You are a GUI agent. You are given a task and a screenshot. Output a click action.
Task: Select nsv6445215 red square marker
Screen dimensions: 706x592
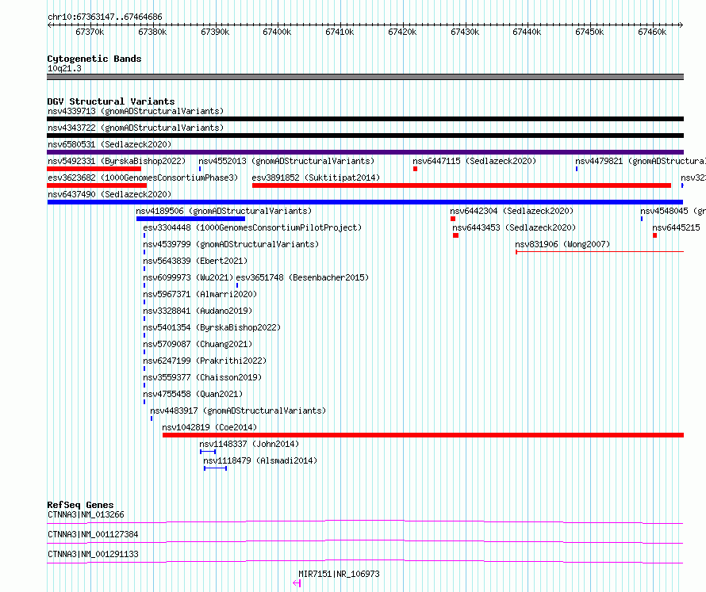[x=654, y=235]
